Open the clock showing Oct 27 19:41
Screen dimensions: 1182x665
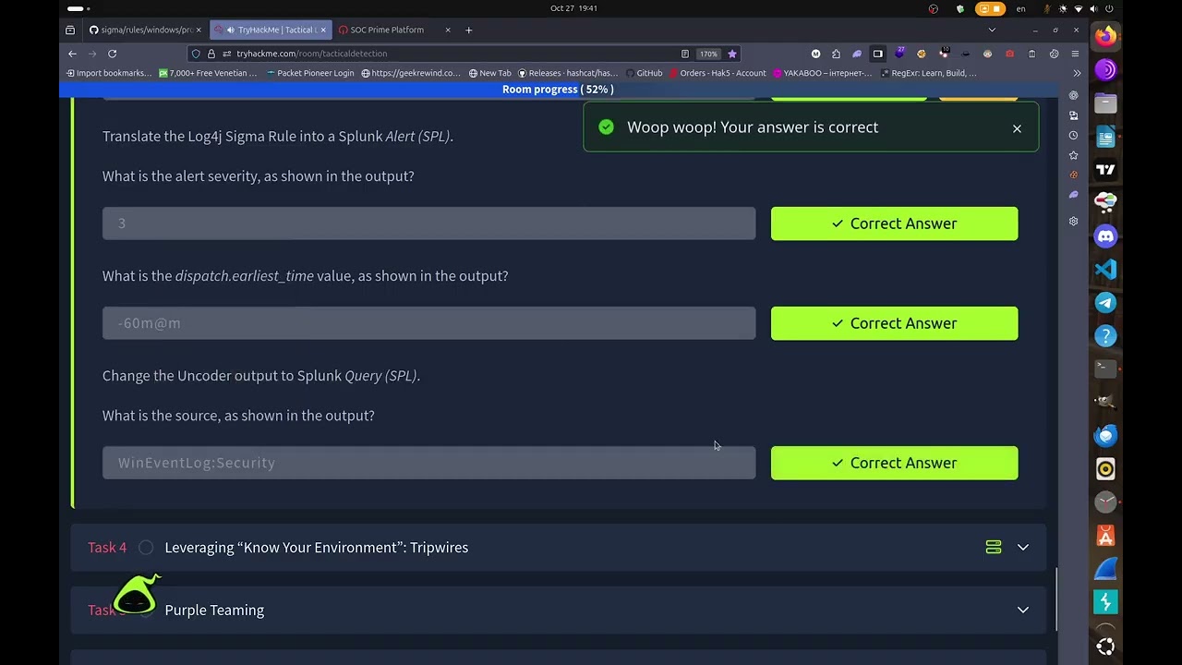tap(573, 8)
